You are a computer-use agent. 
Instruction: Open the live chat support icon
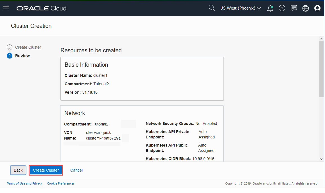(x=294, y=8)
